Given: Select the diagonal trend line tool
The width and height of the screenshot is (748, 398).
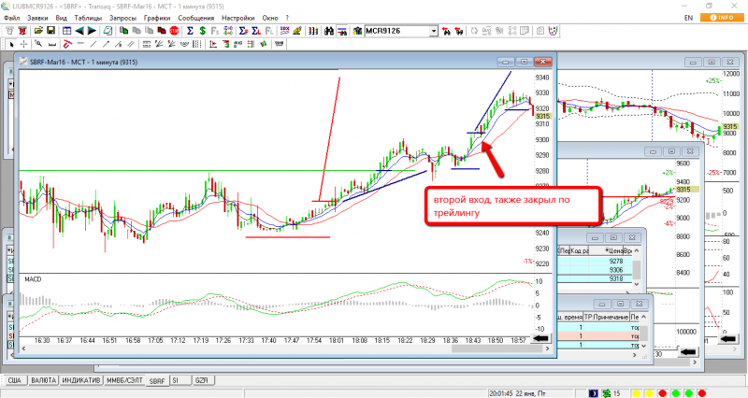Looking at the screenshot, I should [93, 44].
